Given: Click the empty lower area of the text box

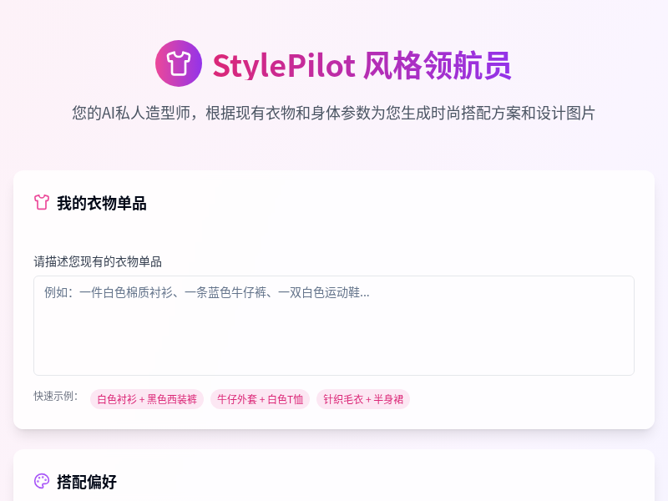Looking at the screenshot, I should 334,345.
